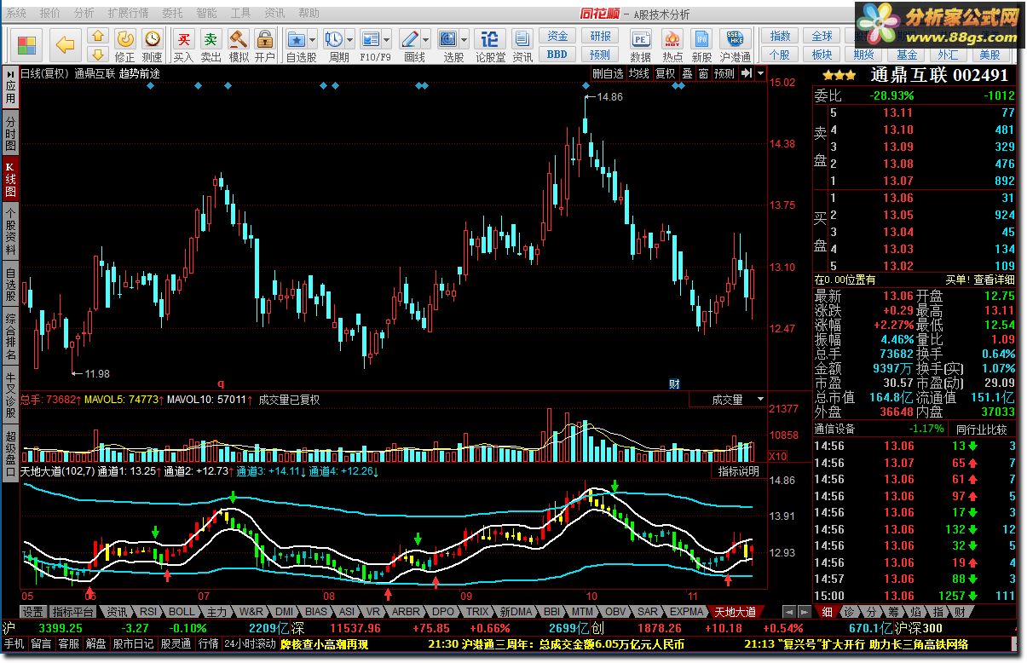Open the 自选股 star icon

[297, 40]
